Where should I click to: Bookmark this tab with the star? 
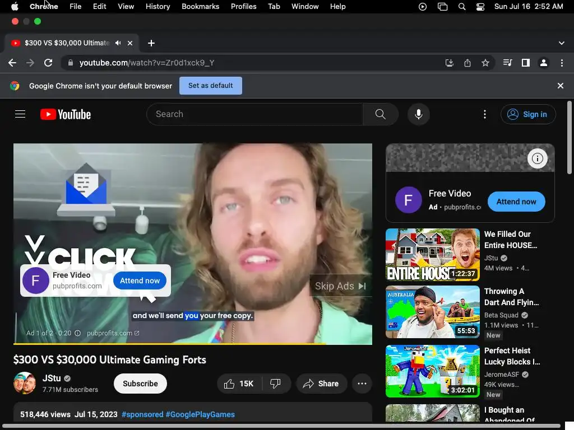(485, 63)
